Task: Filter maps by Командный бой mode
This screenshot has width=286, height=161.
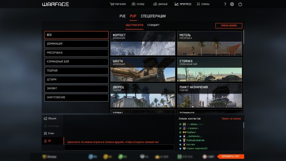Action: (x=76, y=62)
